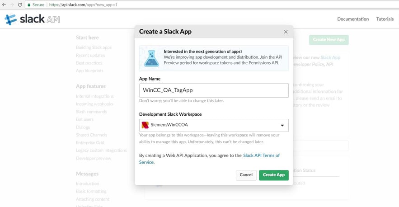399x207 pixels.
Task: Click the green Secure padlock icon
Action: 29,5
